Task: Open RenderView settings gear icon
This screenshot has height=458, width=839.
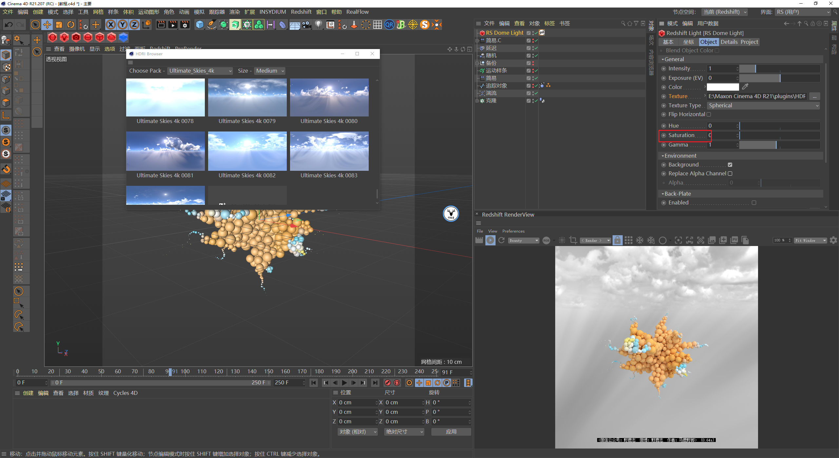Action: (x=833, y=240)
